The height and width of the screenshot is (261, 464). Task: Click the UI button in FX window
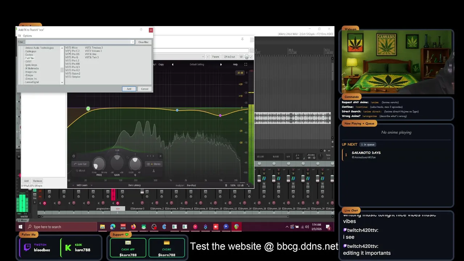click(241, 57)
